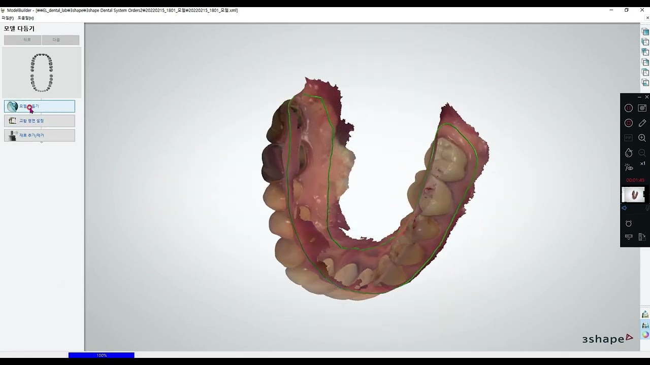This screenshot has width=650, height=365.
Task: Open the 파일(F) menu
Action: click(8, 18)
